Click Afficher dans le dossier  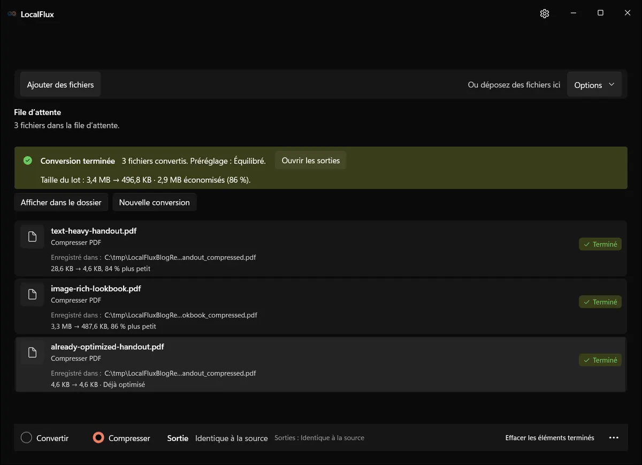[x=61, y=202]
